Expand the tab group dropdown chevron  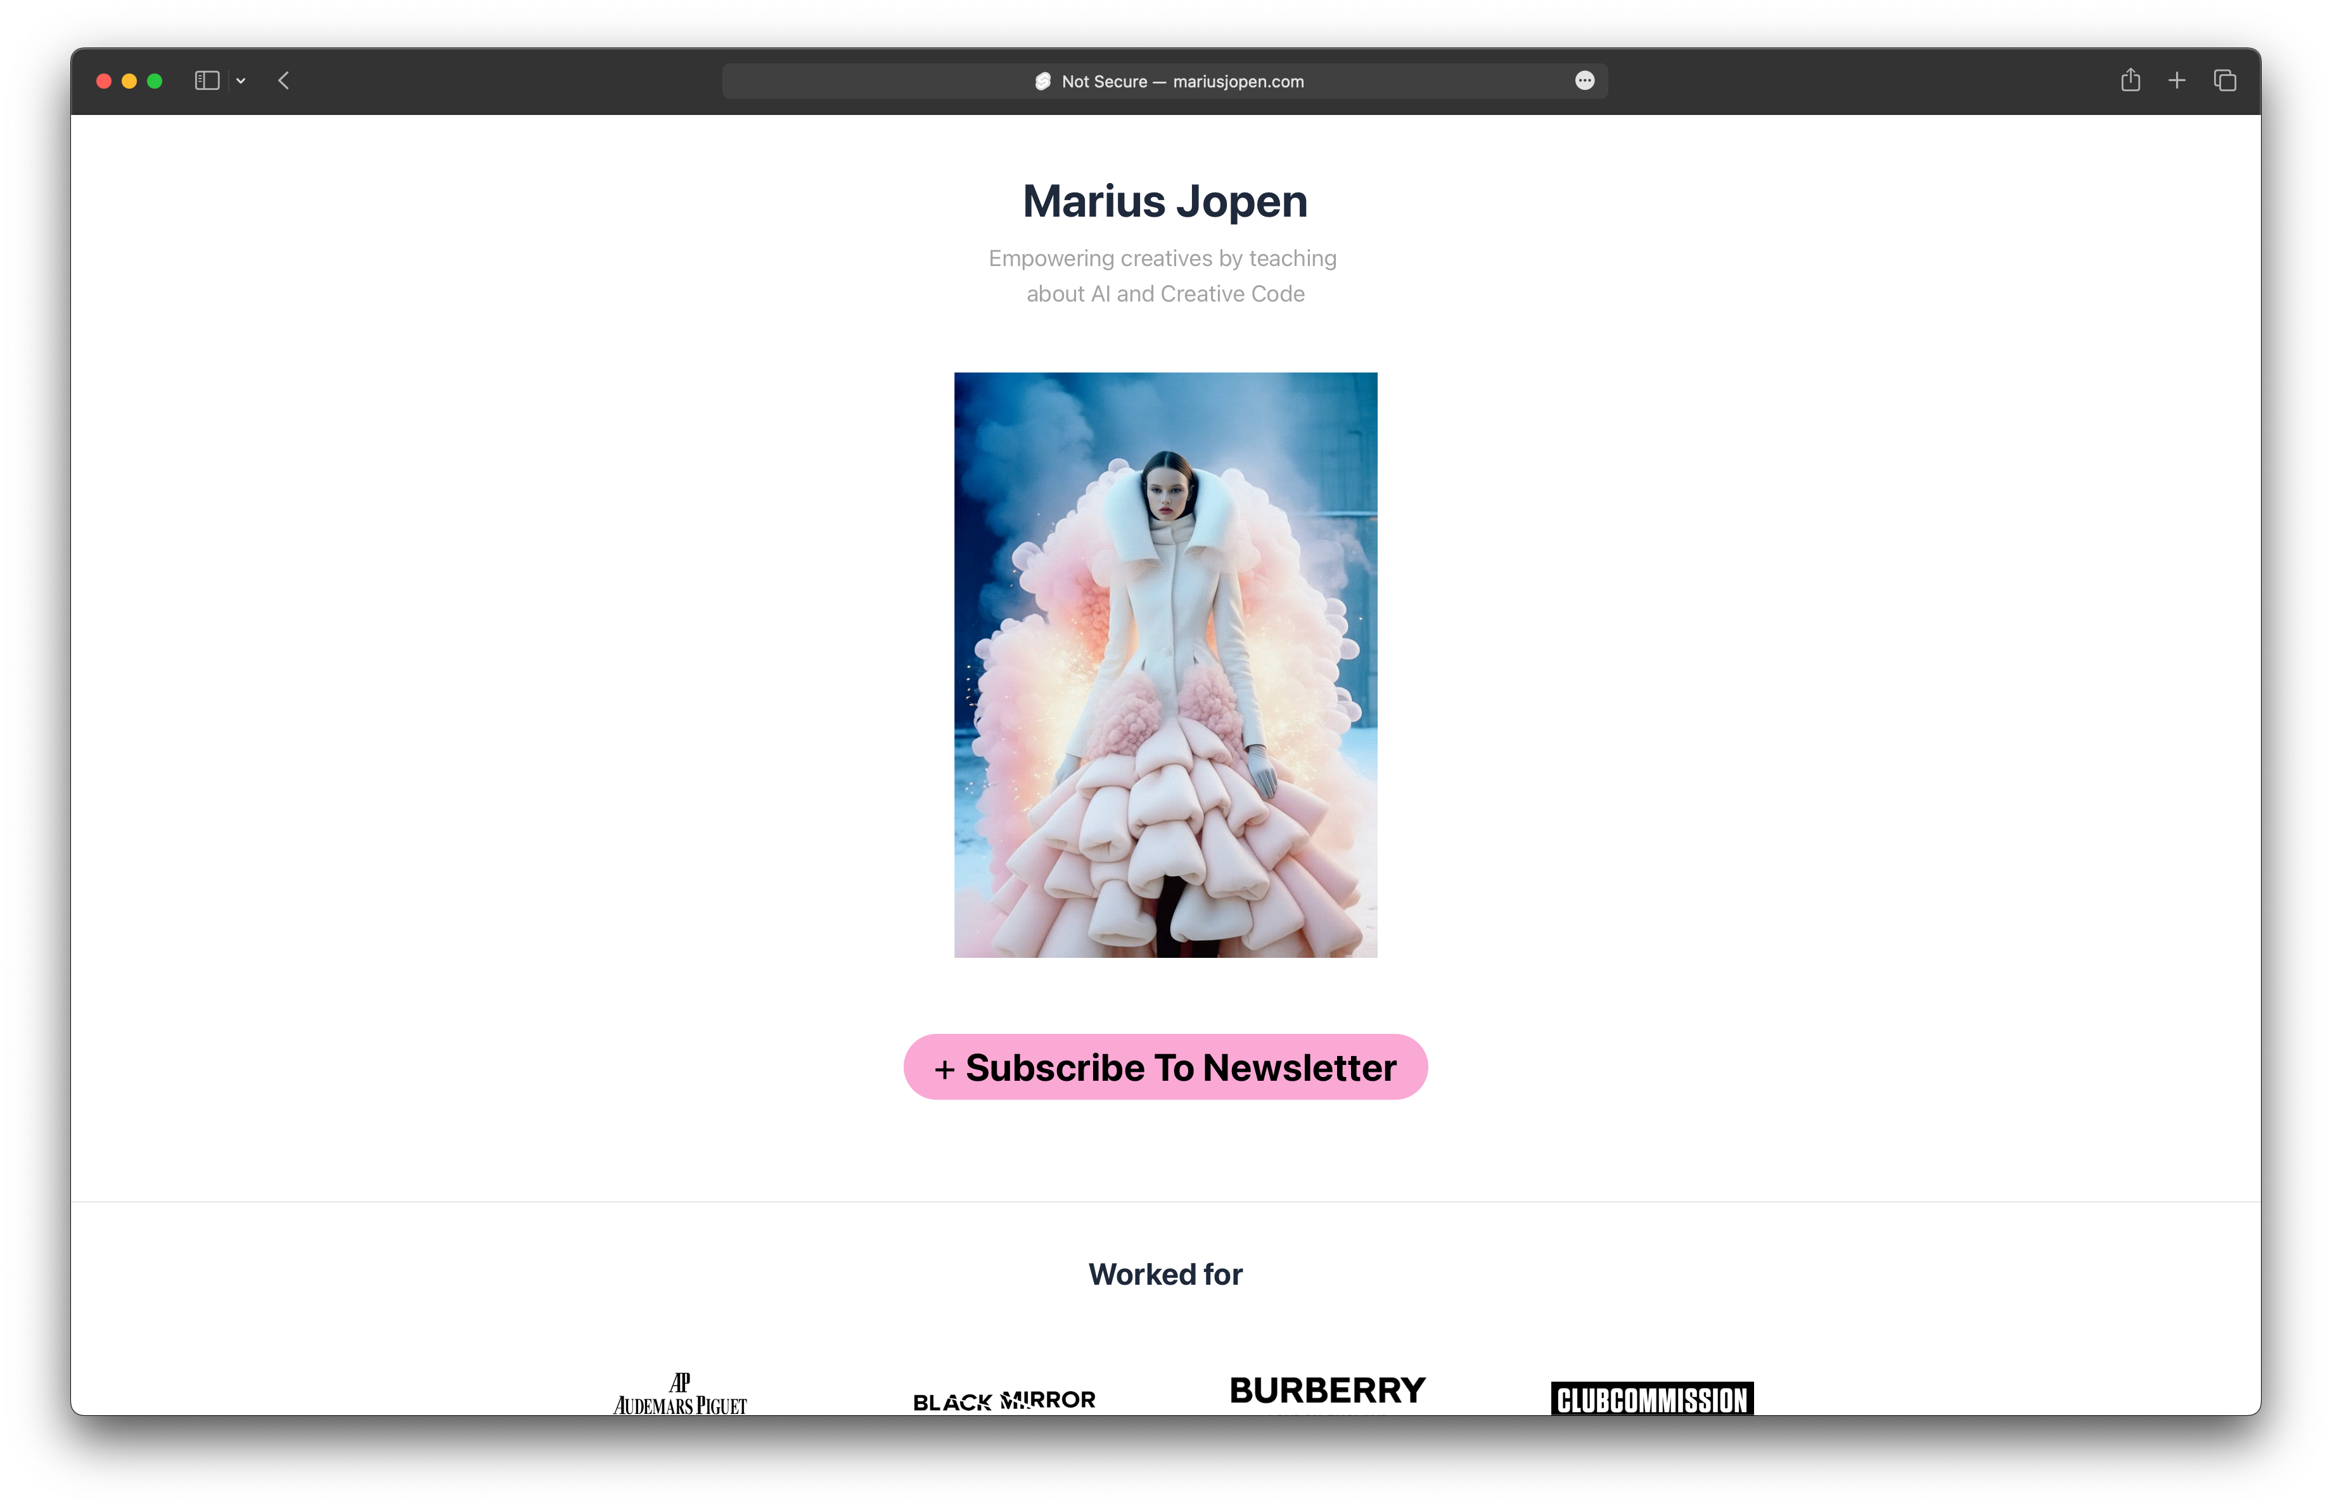pyautogui.click(x=241, y=81)
